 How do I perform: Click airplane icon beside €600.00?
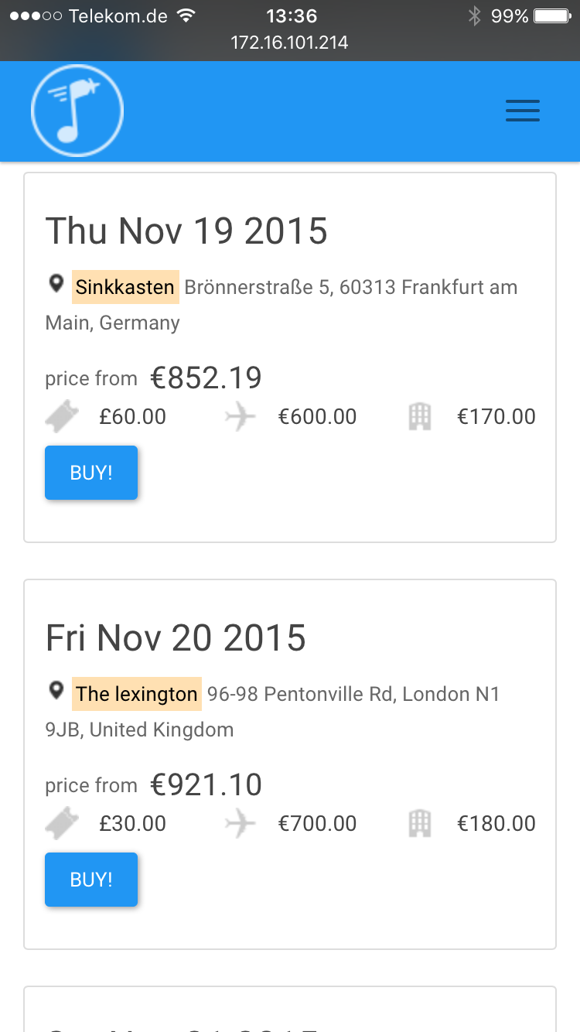pyautogui.click(x=241, y=417)
